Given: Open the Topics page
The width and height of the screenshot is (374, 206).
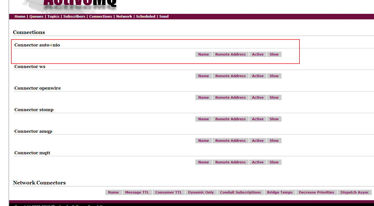Looking at the screenshot, I should 53,17.
